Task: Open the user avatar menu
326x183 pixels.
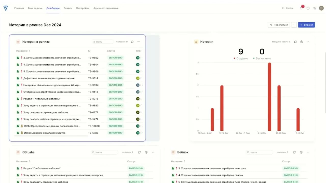Action: click(321, 8)
